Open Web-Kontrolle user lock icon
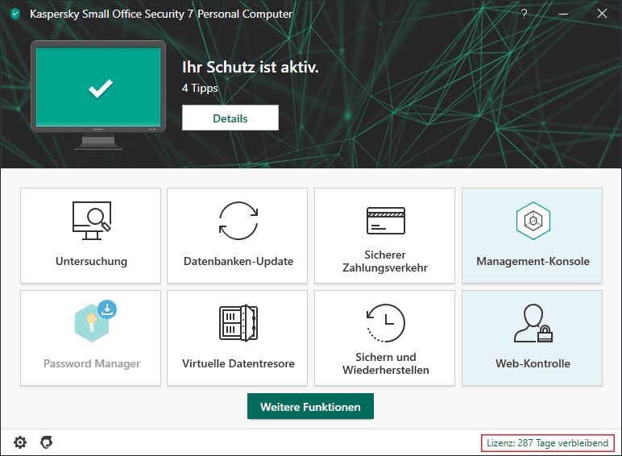The image size is (622, 456). click(x=532, y=323)
